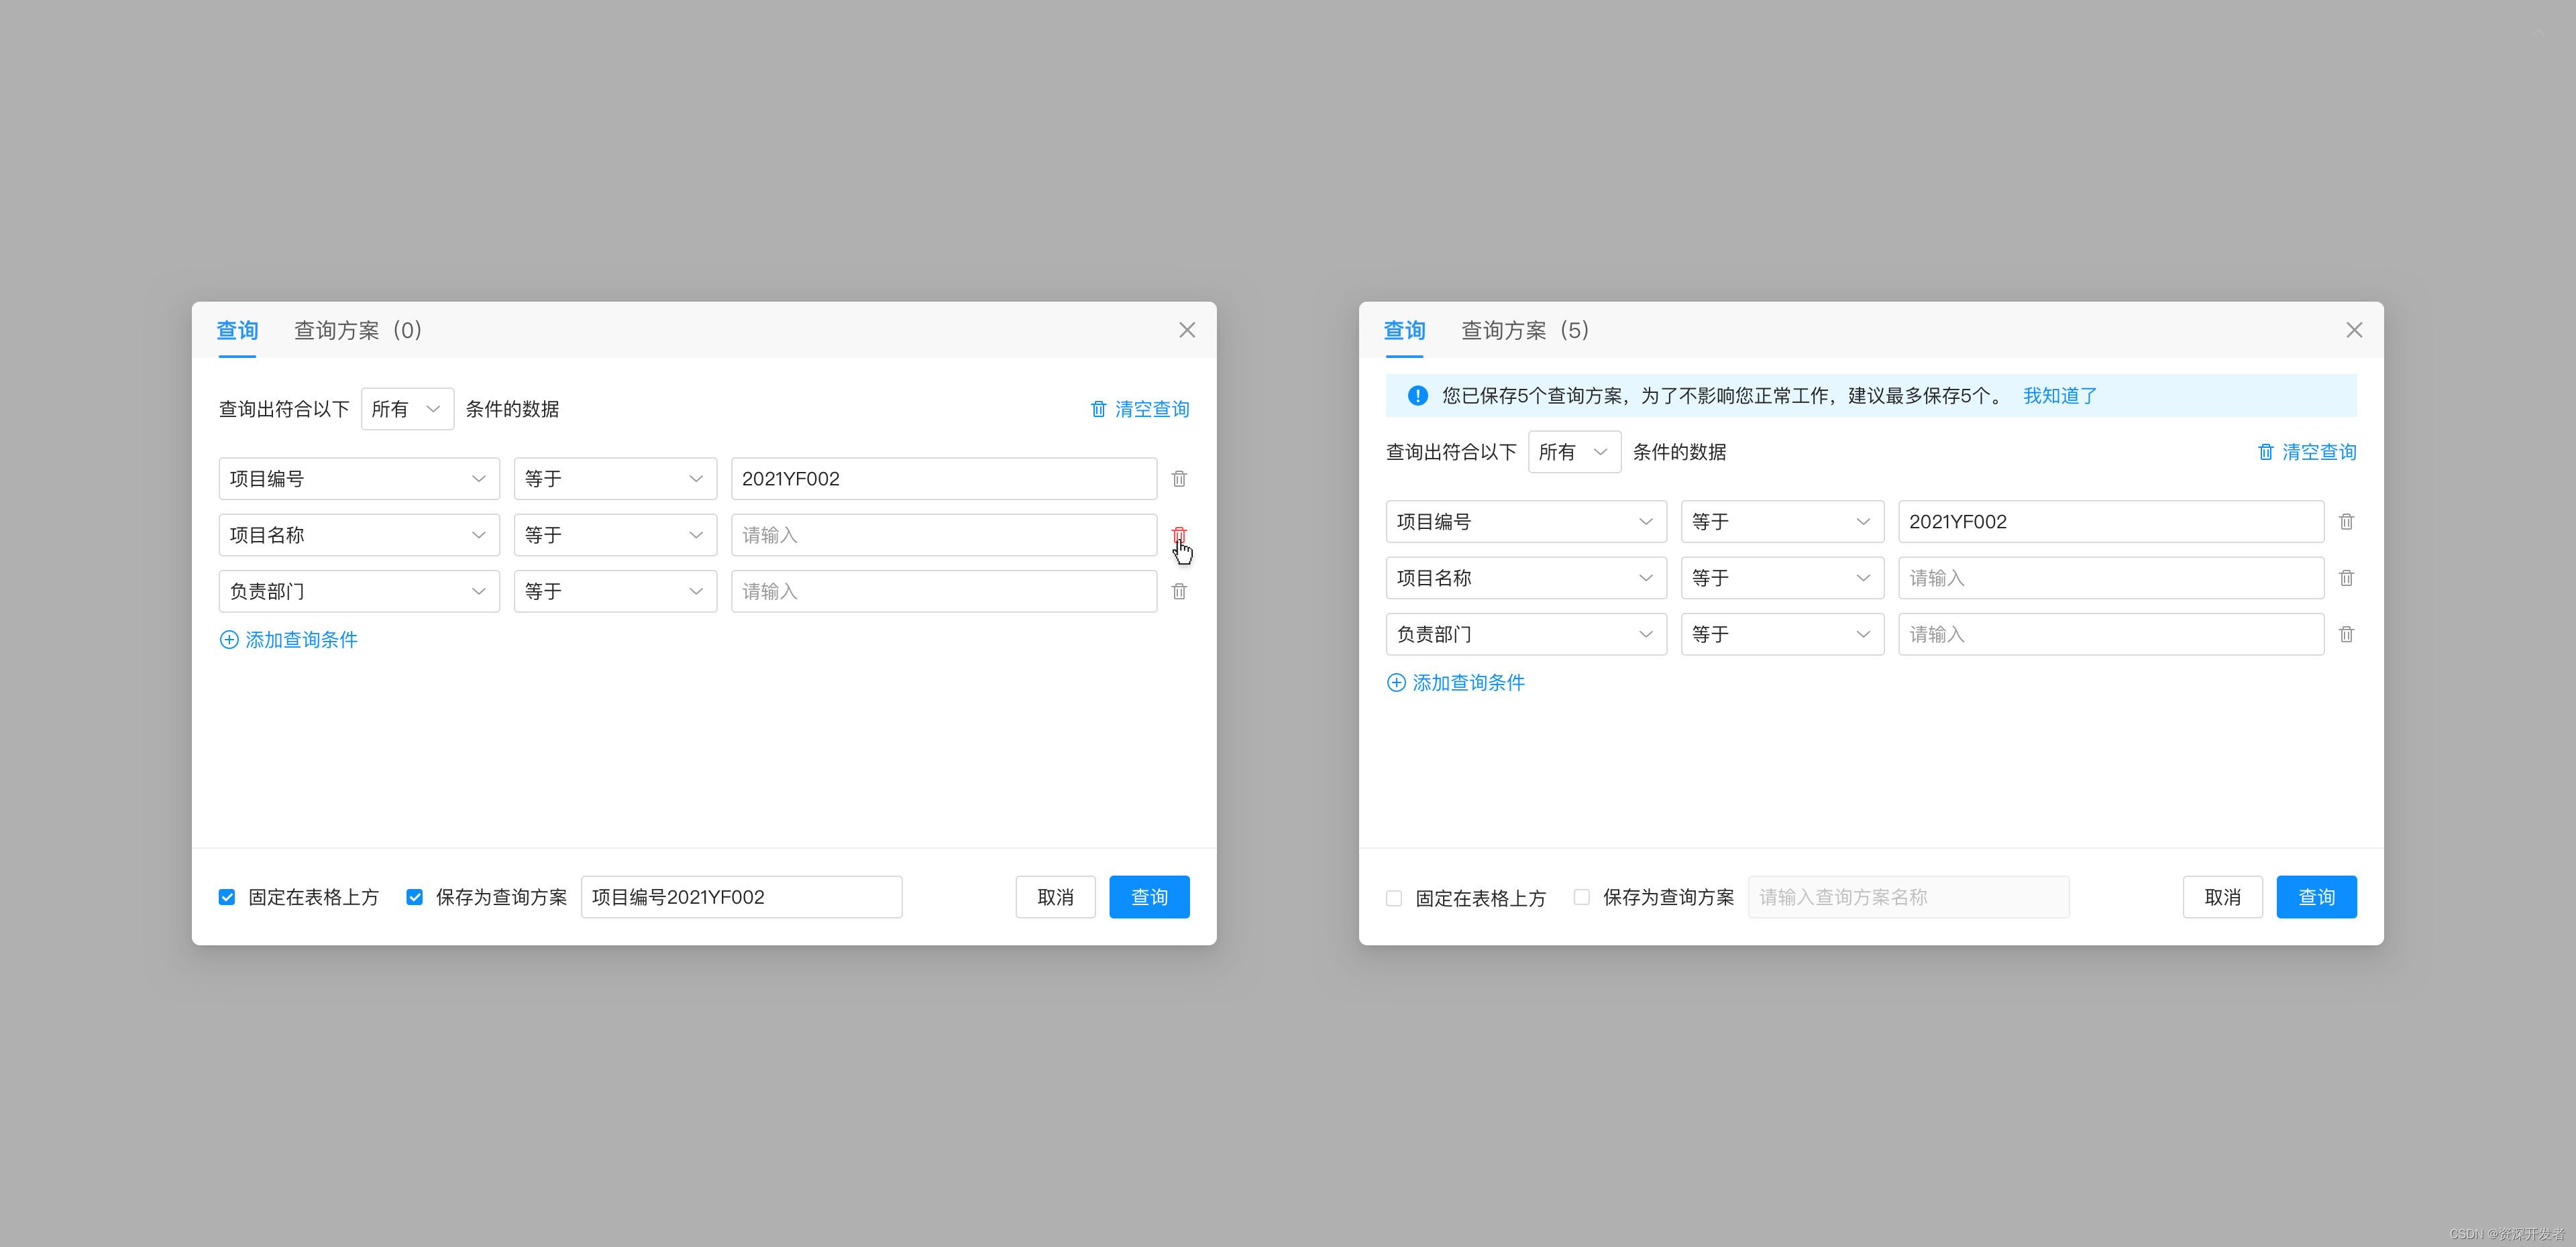Delete 负责部门 condition in left dialog
Screen dimensions: 2576x1247
tap(1179, 591)
